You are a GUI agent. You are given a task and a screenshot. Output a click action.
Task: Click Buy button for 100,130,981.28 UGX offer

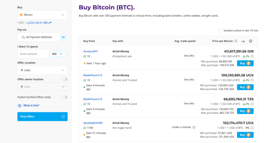(x=245, y=87)
